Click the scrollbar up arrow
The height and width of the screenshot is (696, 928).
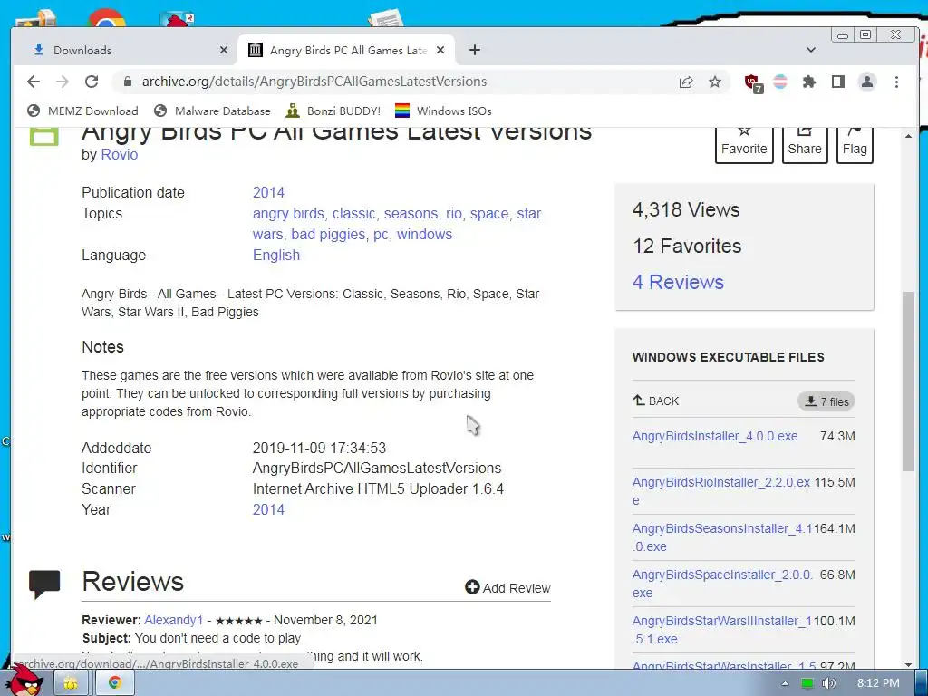coord(908,136)
